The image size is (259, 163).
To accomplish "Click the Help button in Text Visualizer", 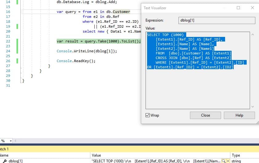I will click(x=239, y=115).
